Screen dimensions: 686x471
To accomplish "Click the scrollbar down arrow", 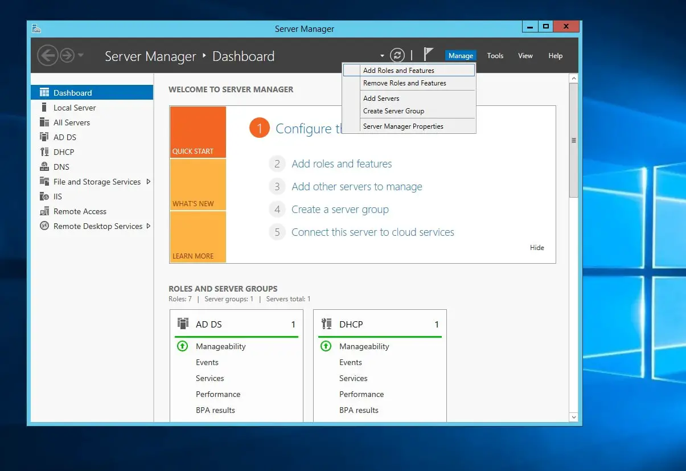I will [x=574, y=417].
